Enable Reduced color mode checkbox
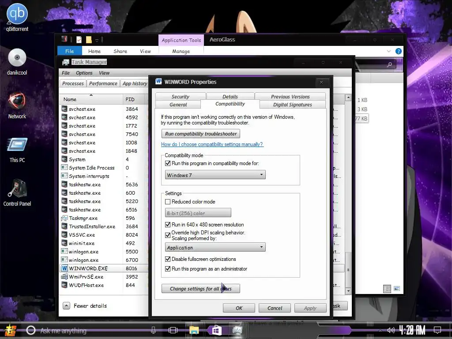 coord(168,202)
